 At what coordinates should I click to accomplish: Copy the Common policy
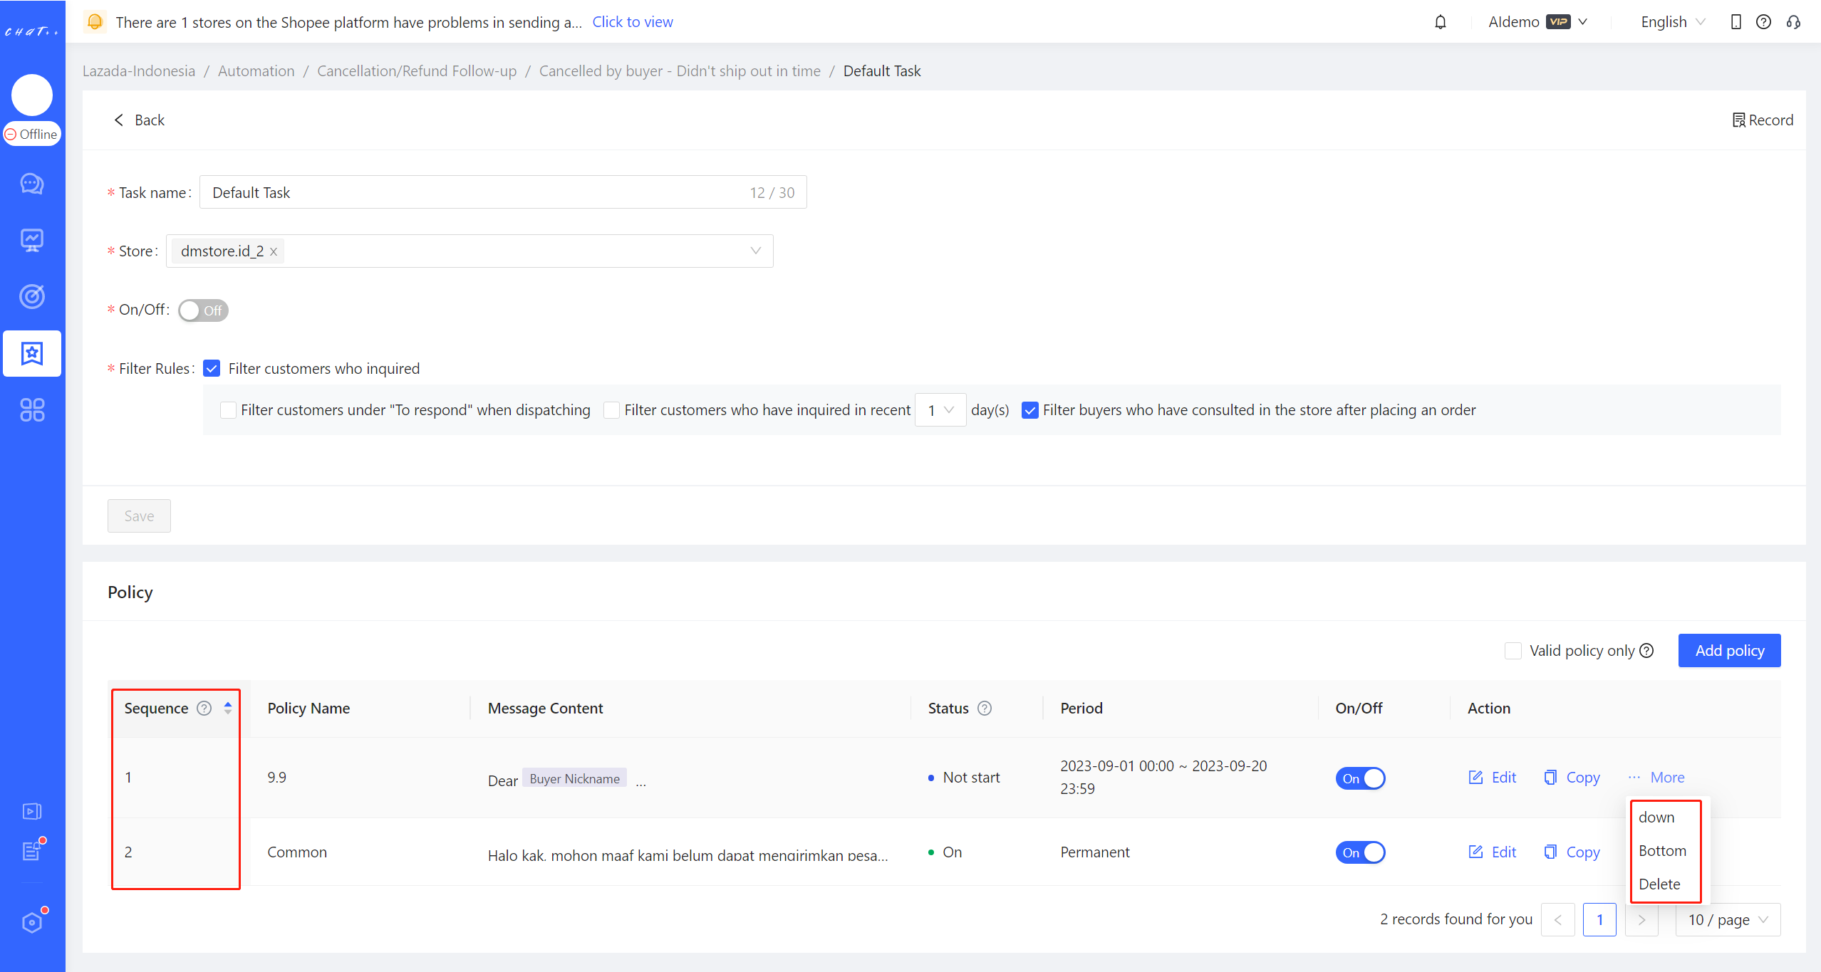click(1572, 852)
